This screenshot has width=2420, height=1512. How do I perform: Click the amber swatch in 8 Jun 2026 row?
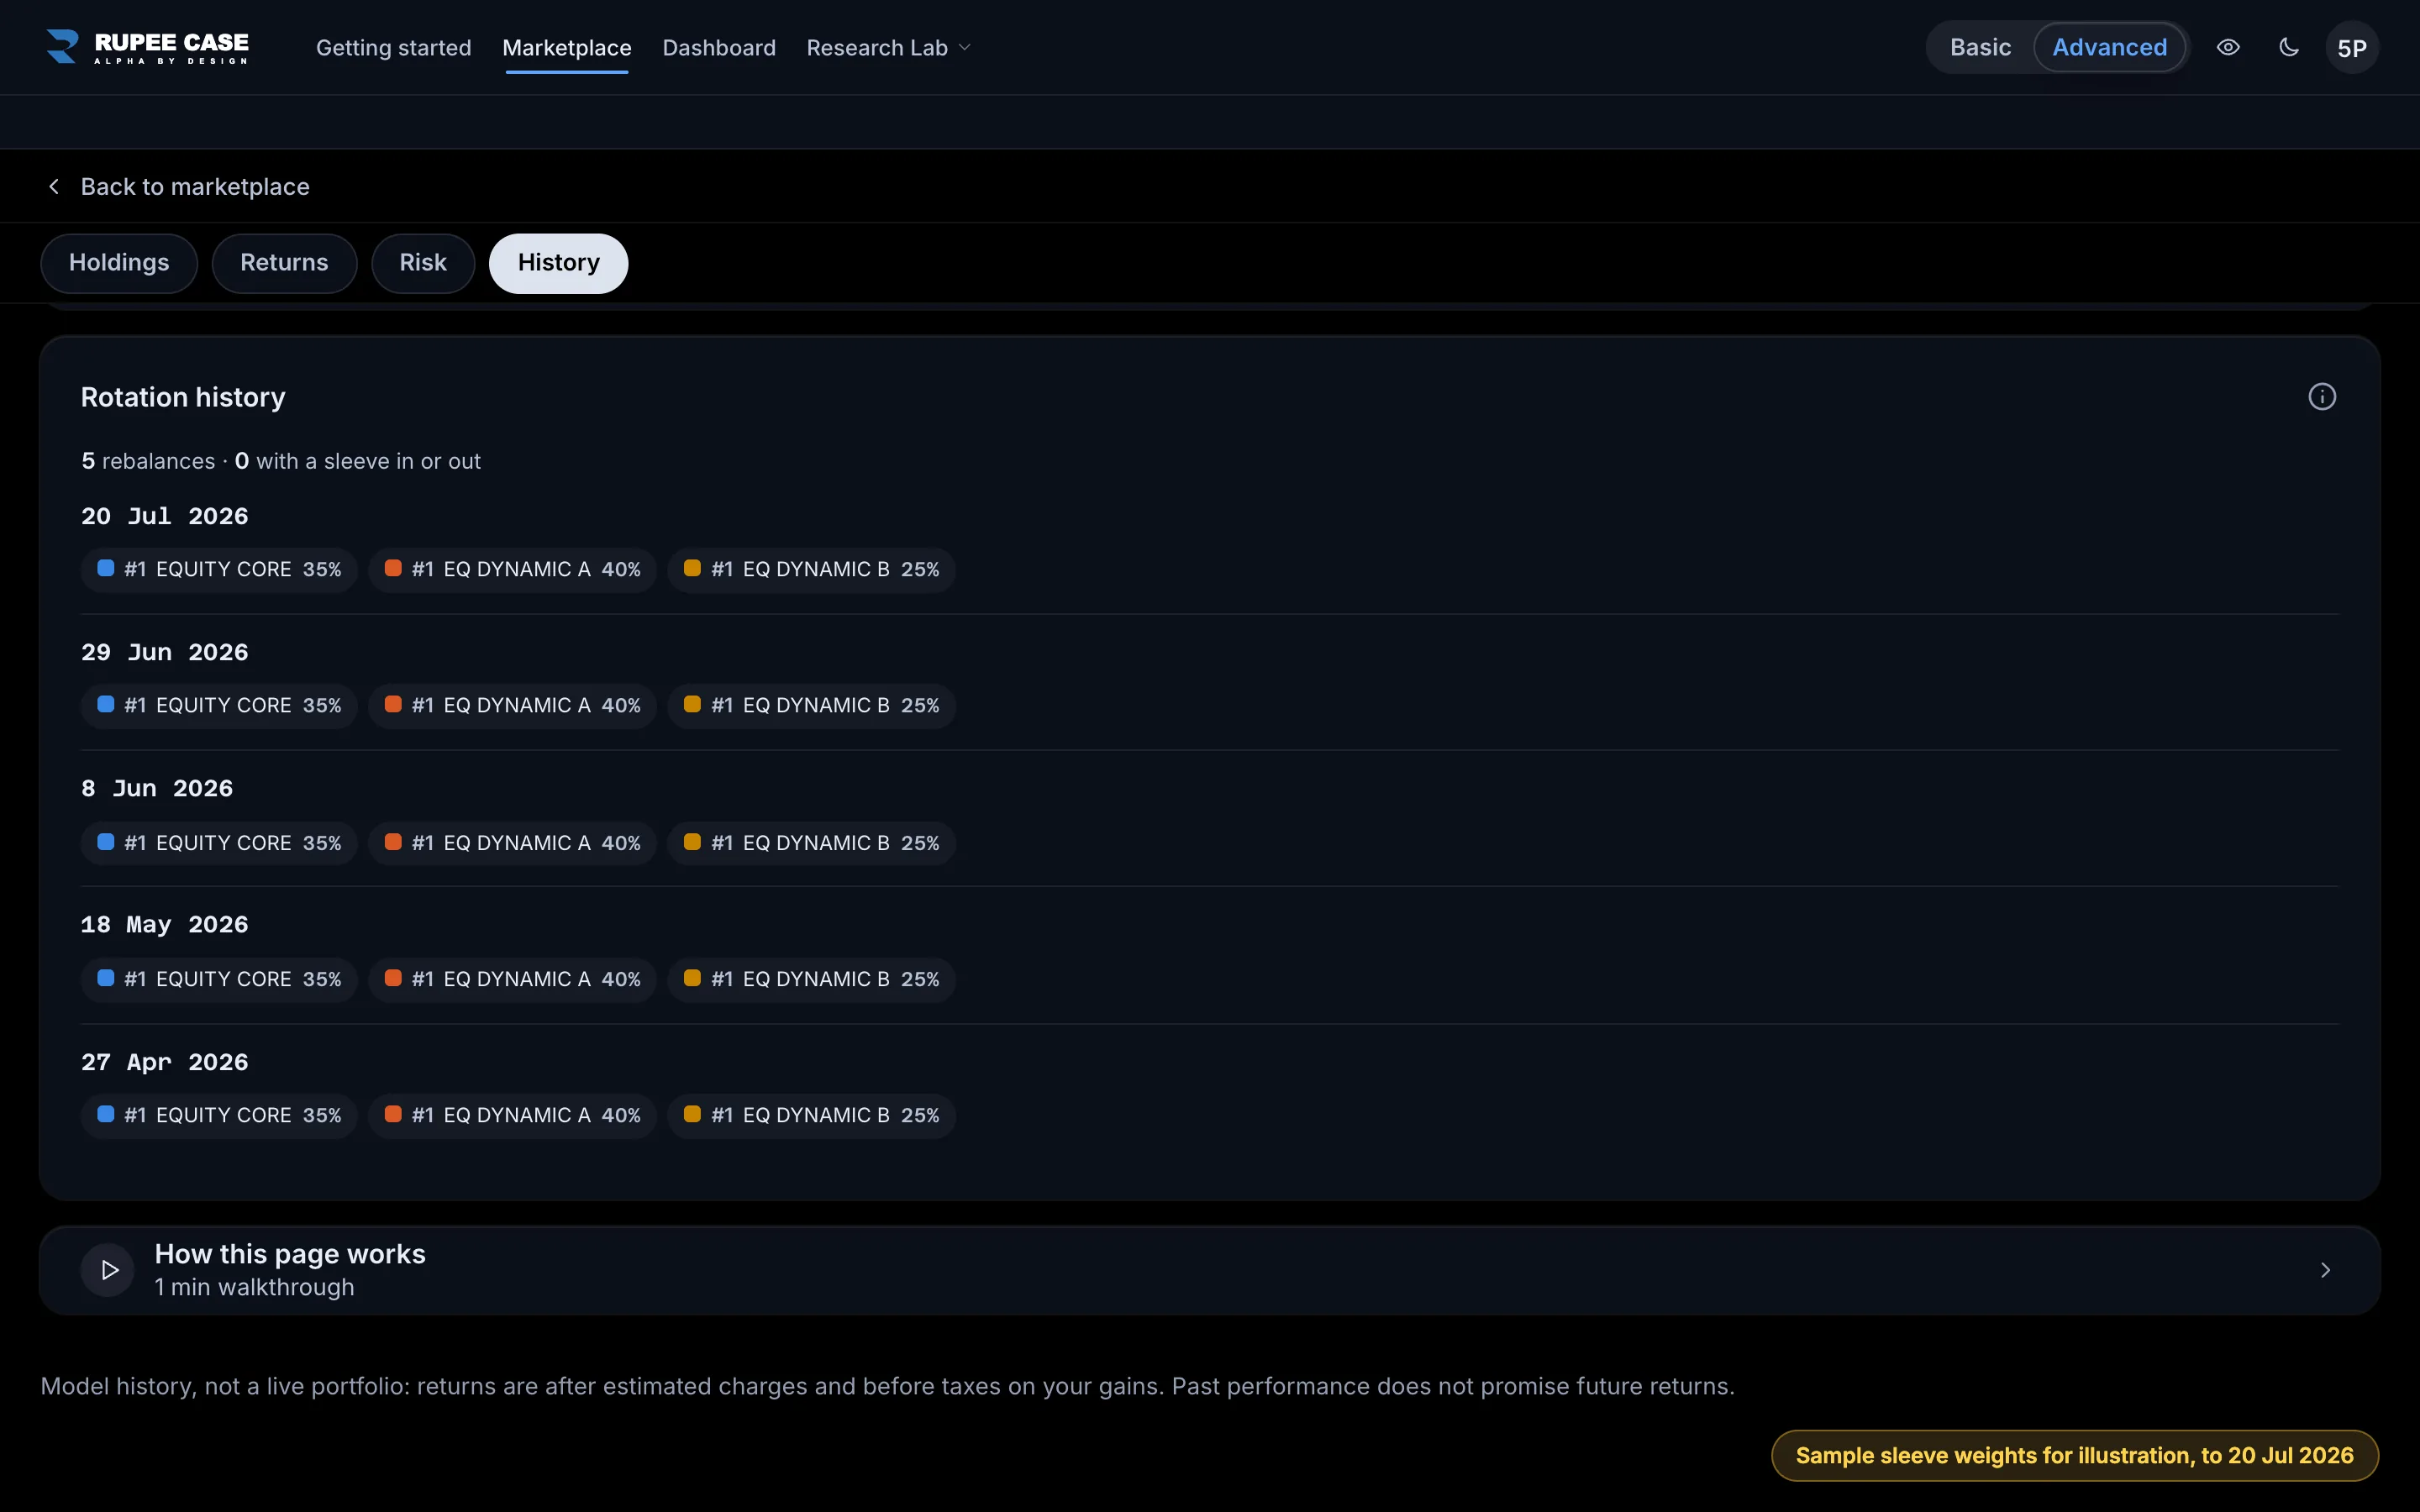pyautogui.click(x=692, y=842)
